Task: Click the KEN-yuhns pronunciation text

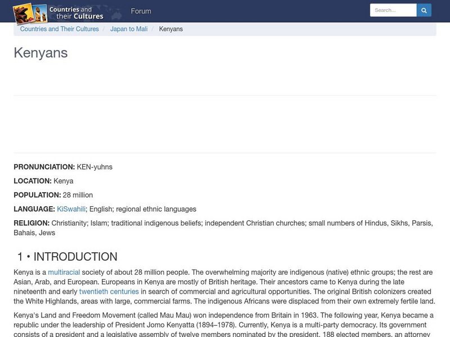Action: [x=94, y=167]
